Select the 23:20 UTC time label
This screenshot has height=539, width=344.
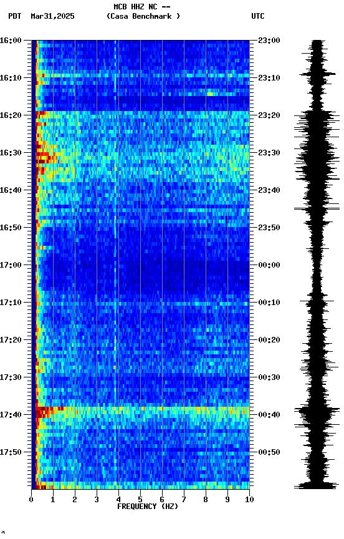tap(269, 115)
